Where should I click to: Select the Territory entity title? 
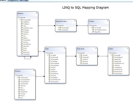pos(91,21)
